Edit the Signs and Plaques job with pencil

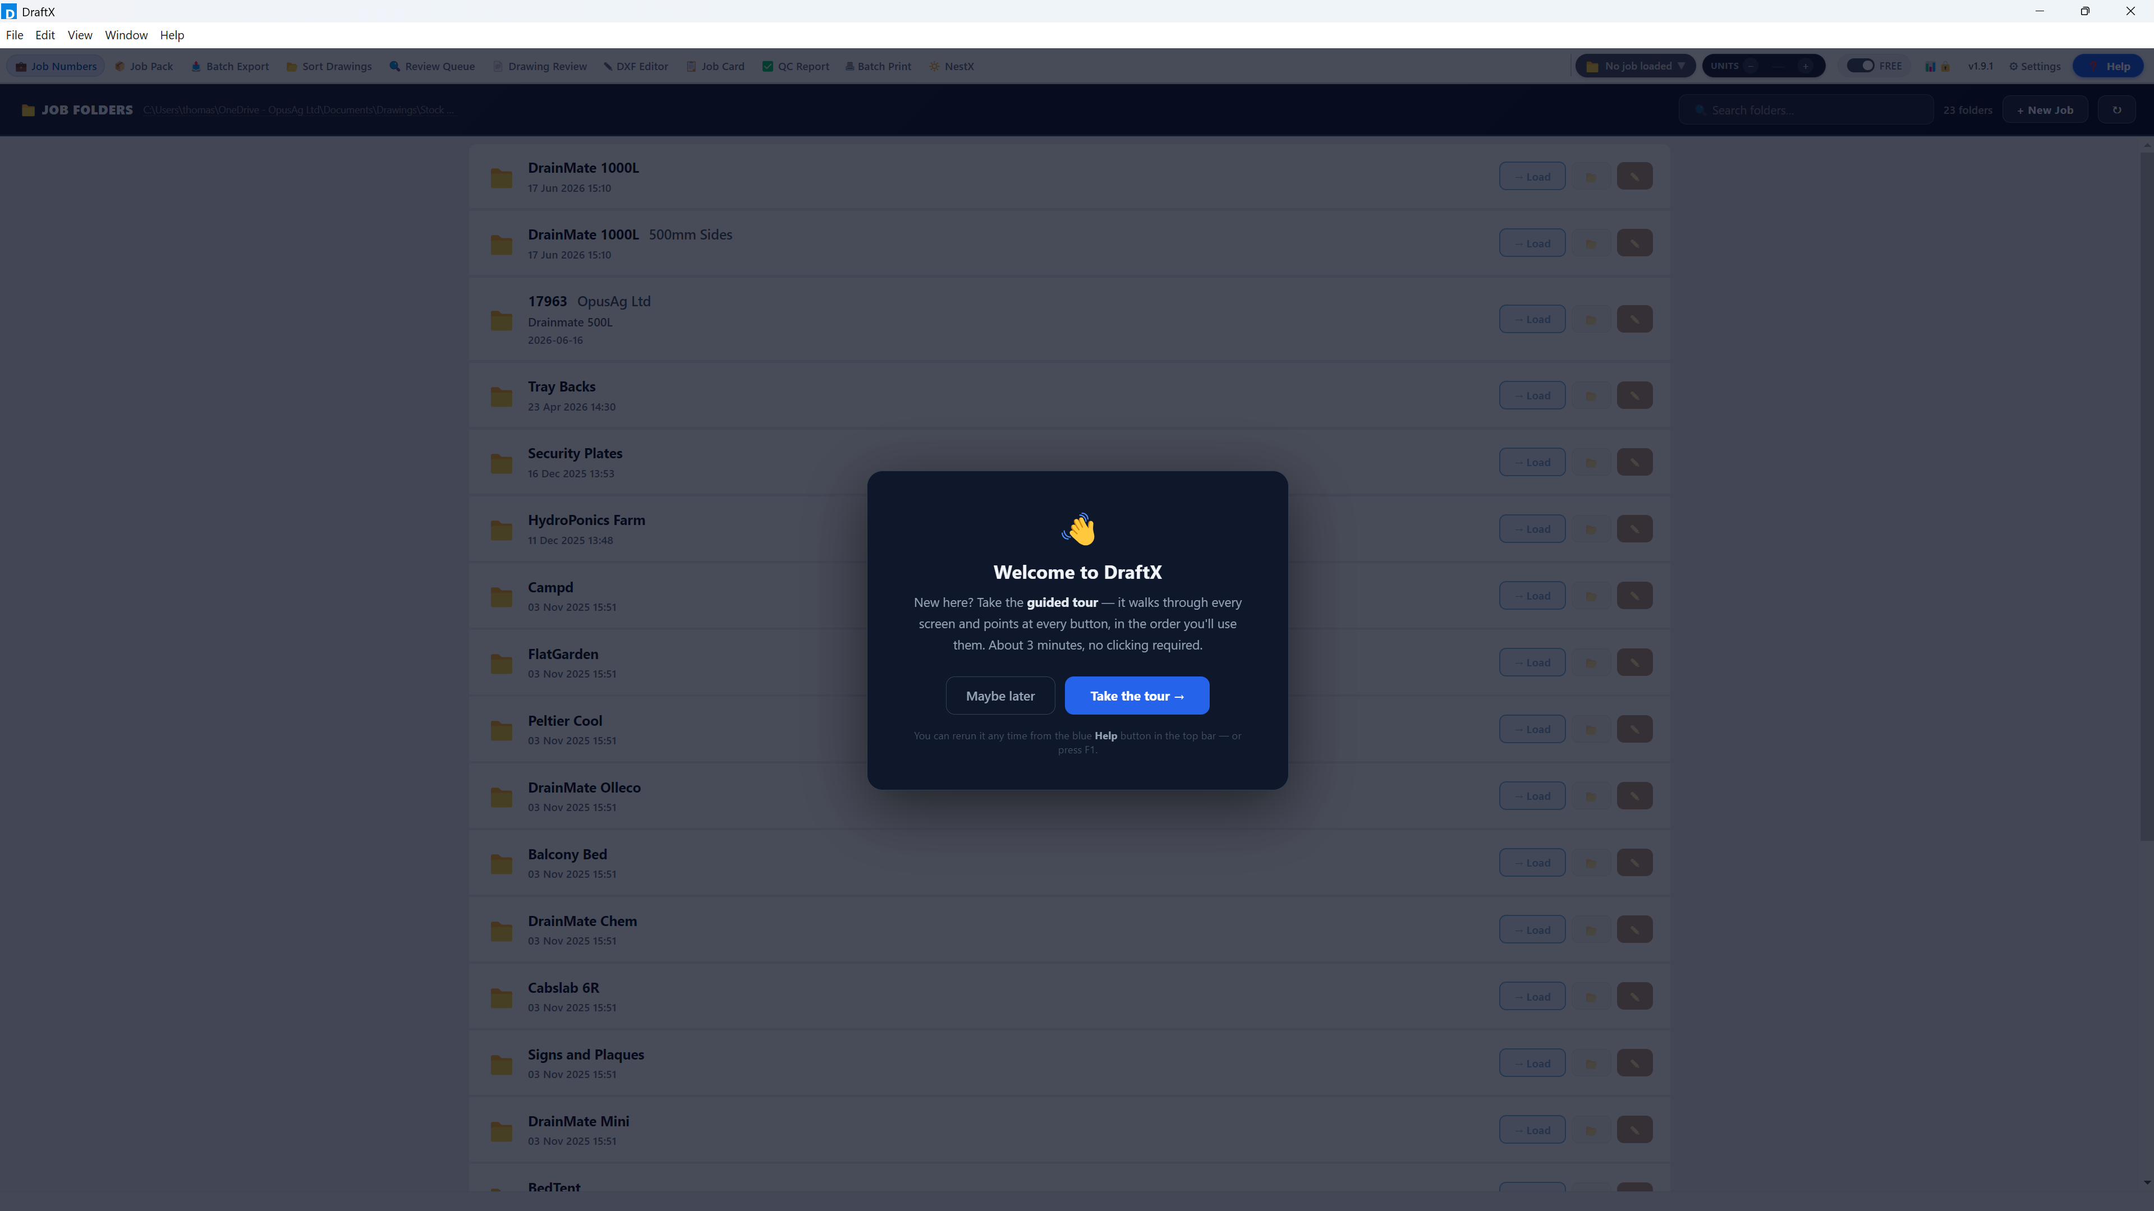(x=1635, y=1063)
